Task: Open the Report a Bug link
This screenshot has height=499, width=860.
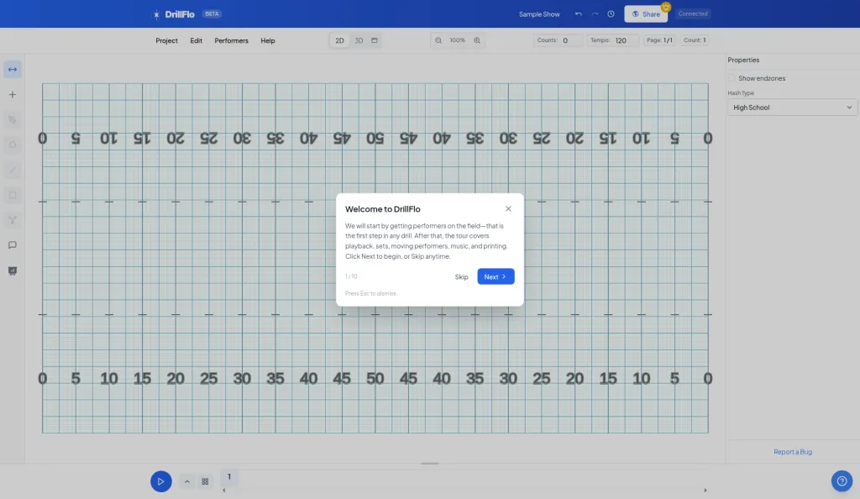Action: pos(793,452)
